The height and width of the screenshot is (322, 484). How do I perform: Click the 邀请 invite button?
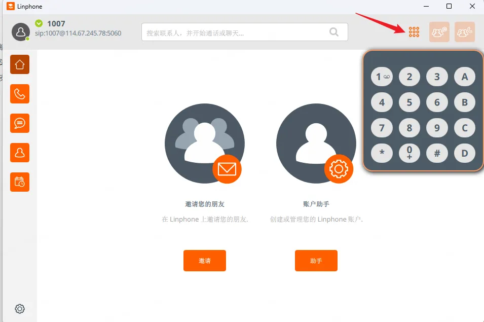click(x=204, y=261)
